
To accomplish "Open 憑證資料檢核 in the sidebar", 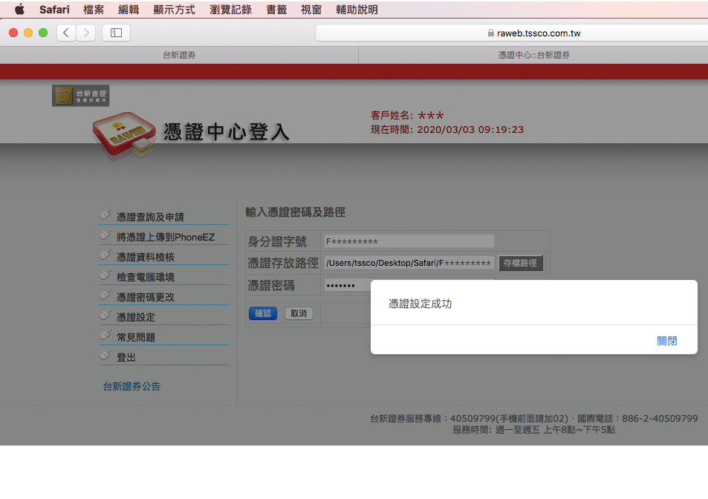I will (146, 257).
